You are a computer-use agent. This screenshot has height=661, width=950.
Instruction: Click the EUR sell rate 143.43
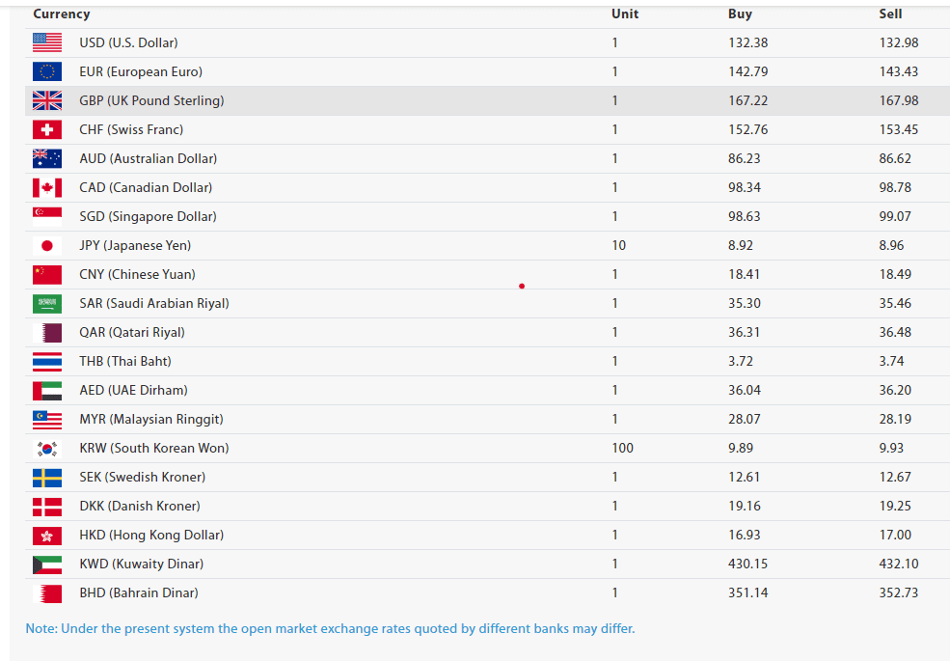coord(899,71)
